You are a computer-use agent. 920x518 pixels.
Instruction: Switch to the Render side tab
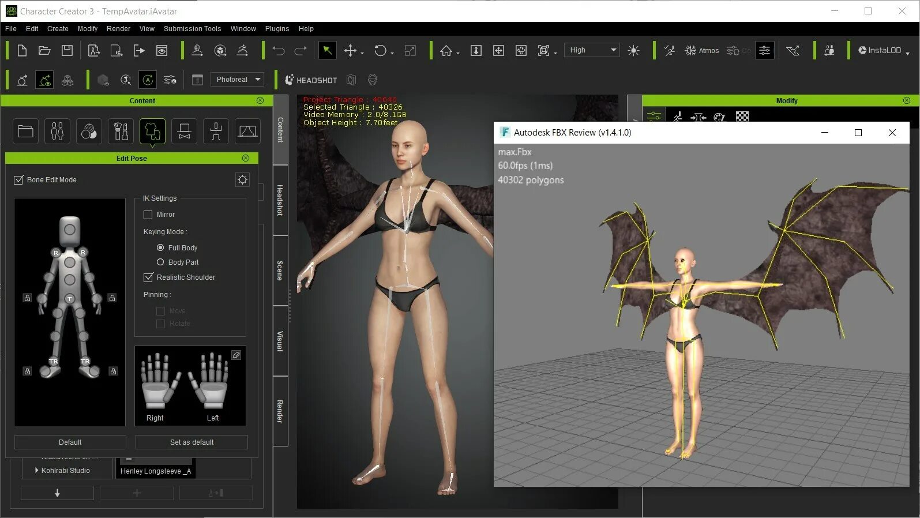click(280, 411)
